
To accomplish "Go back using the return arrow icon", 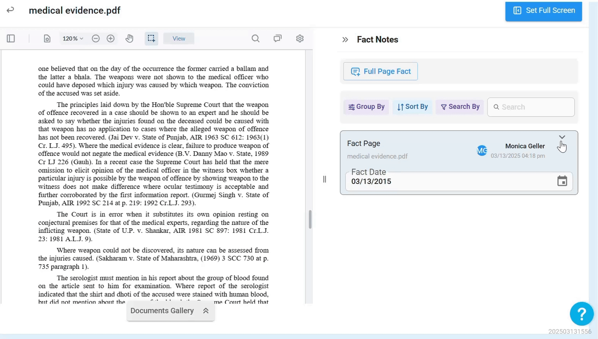I will (10, 10).
